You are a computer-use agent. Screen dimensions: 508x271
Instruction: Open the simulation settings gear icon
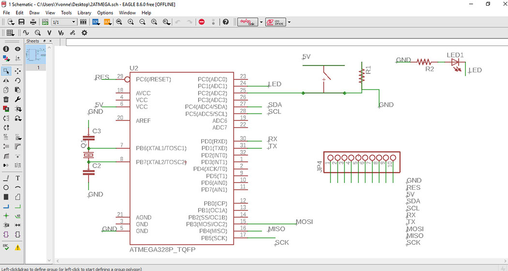(x=84, y=33)
